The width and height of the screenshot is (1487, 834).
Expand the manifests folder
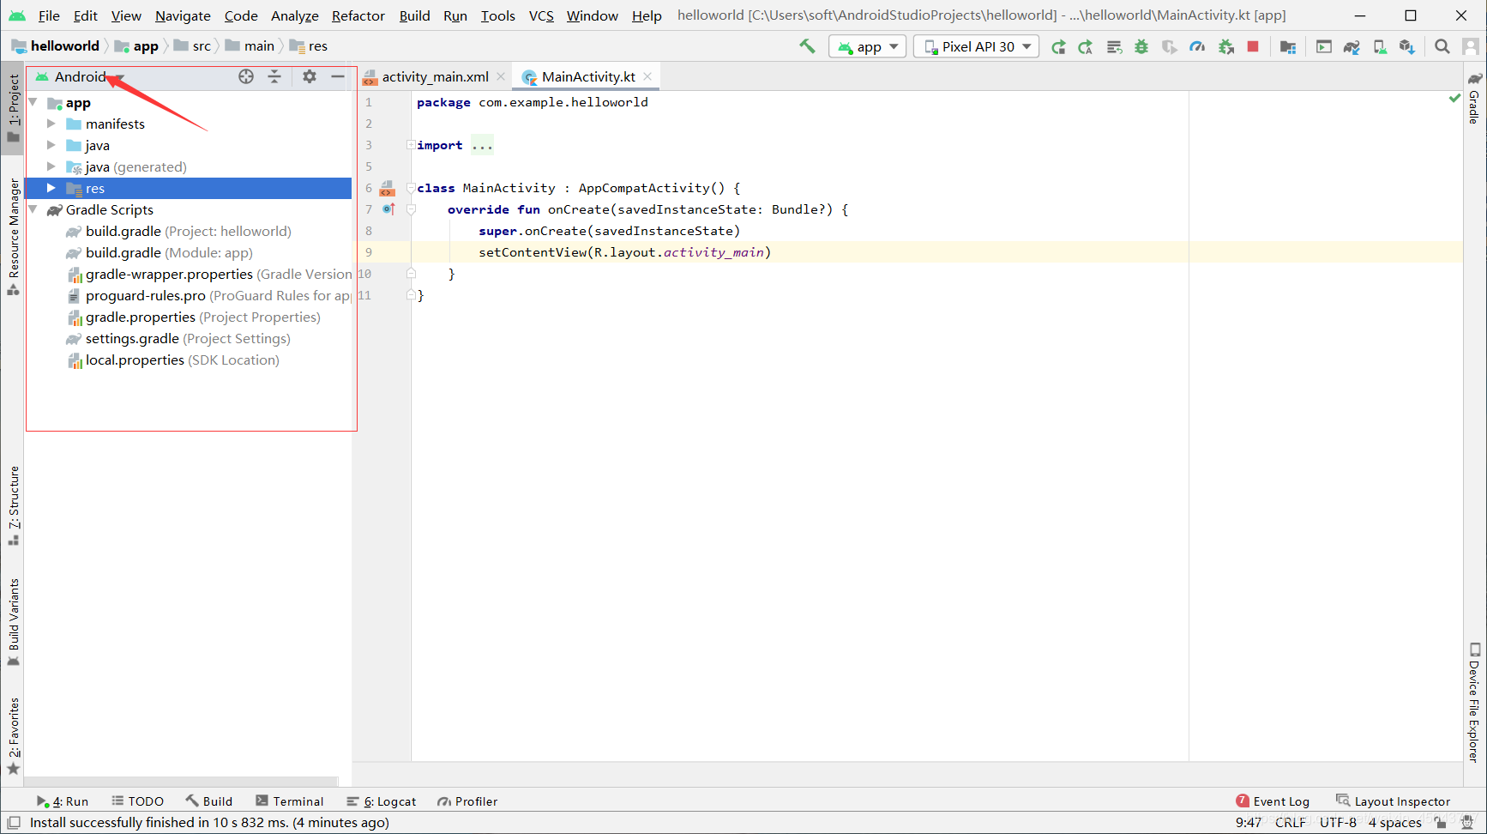pos(51,124)
